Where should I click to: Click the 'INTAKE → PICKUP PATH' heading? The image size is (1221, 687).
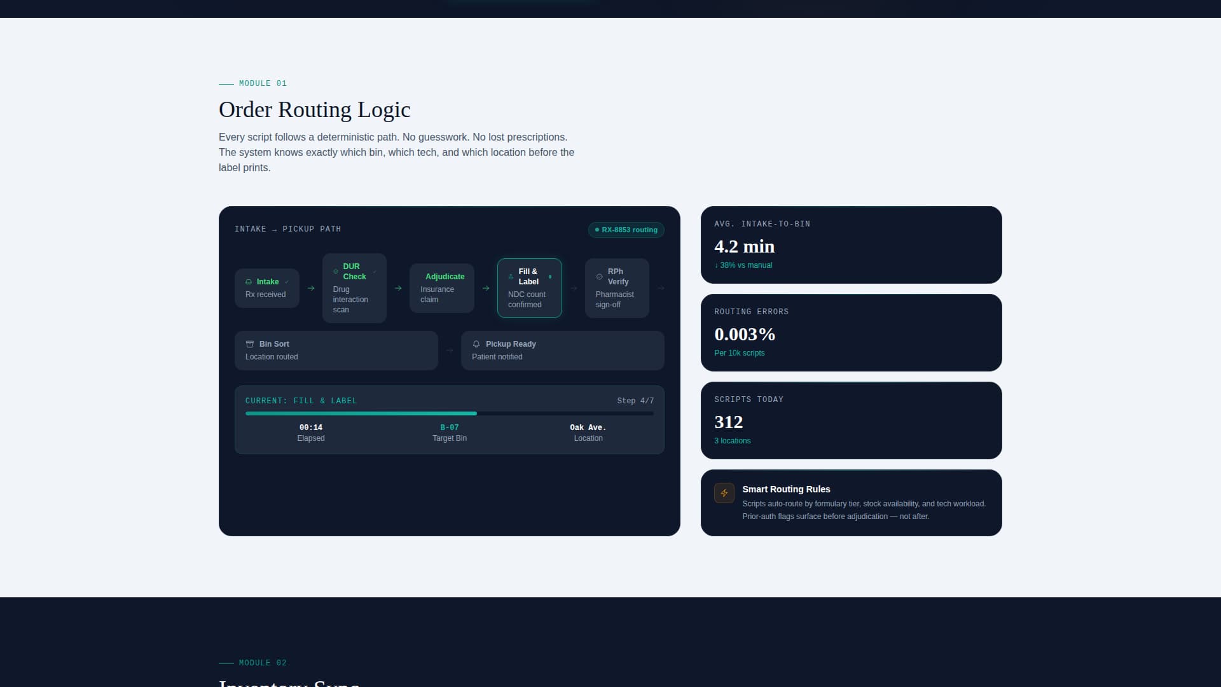[x=287, y=229]
